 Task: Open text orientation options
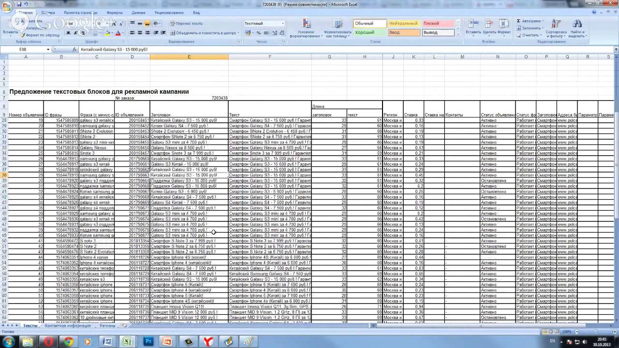tap(157, 23)
